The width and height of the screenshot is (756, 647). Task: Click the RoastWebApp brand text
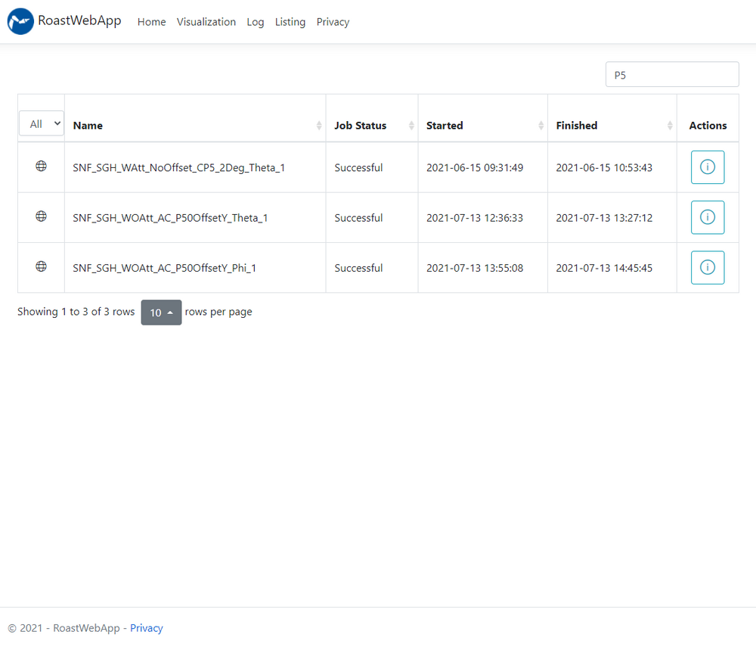tap(79, 21)
